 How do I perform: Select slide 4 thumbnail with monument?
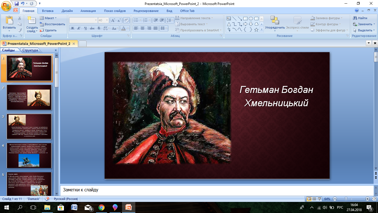click(x=29, y=156)
